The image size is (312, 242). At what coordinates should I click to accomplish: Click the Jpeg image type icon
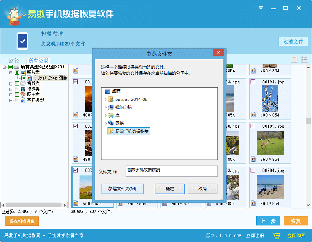point(30,78)
